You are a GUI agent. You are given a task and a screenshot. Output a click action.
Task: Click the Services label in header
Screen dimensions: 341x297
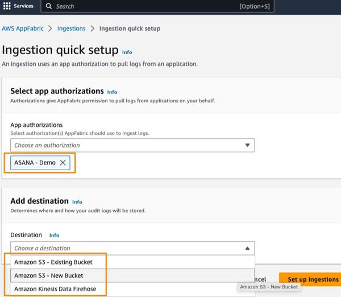click(23, 6)
